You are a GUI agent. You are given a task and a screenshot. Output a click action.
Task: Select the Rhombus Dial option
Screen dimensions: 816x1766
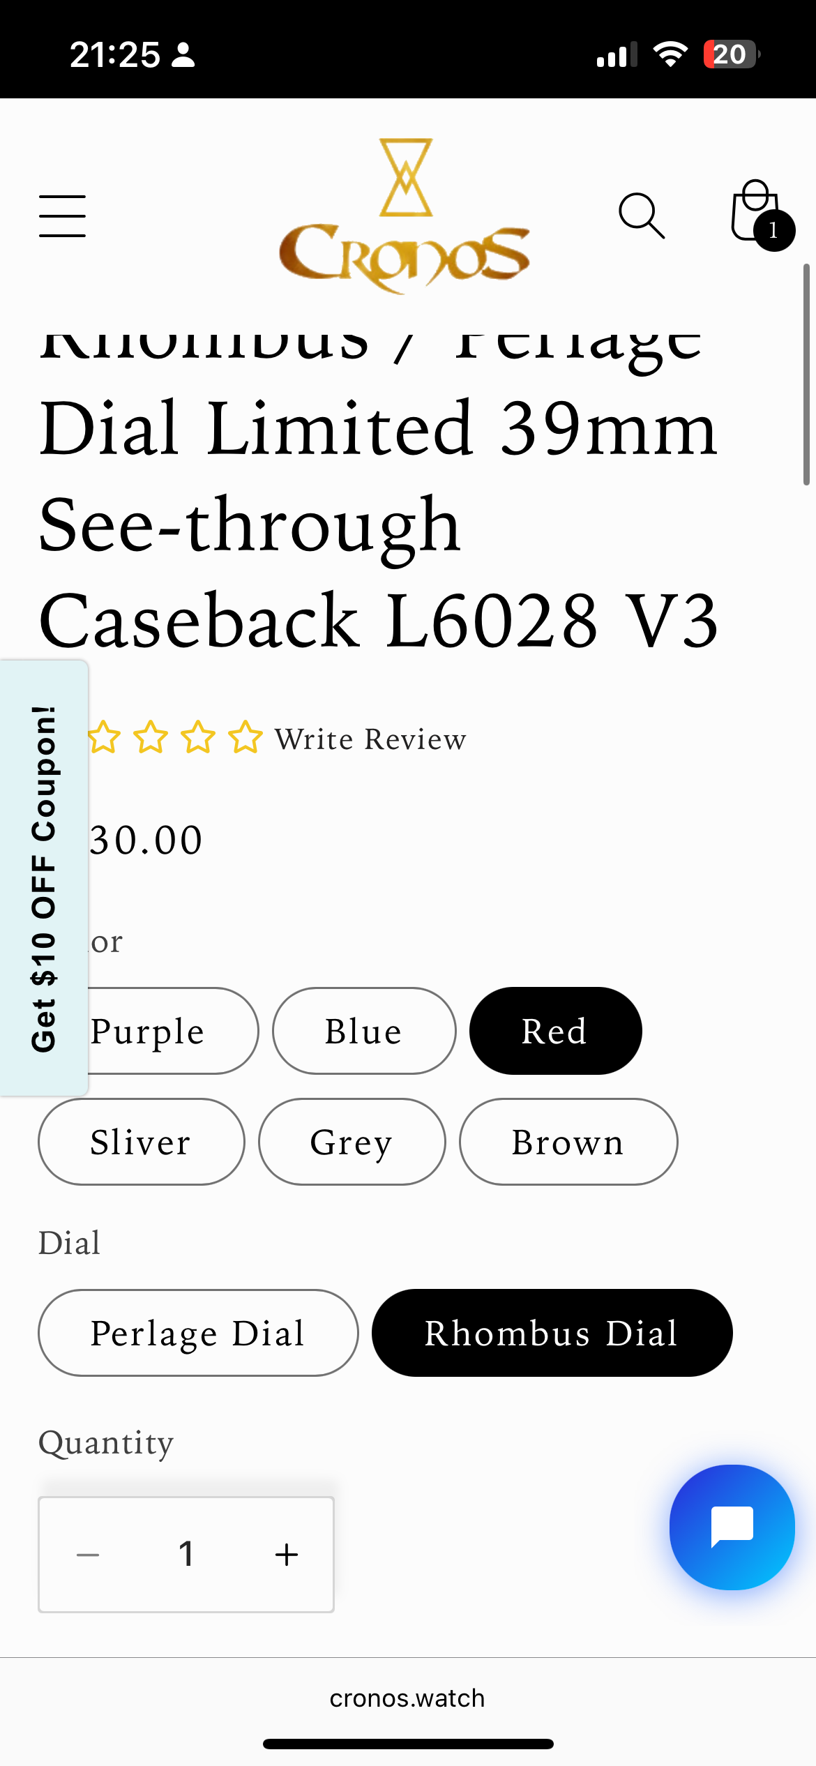pyautogui.click(x=552, y=1333)
